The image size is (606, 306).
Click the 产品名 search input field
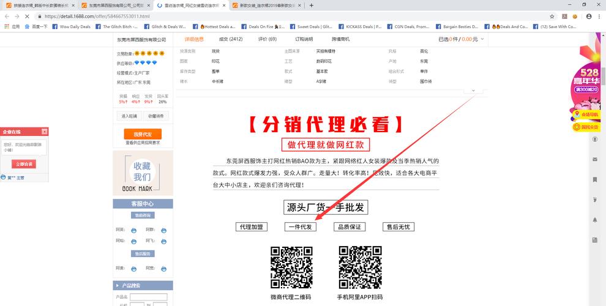pos(148,297)
